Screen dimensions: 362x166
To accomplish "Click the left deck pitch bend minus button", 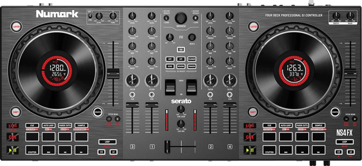I will (x=109, y=119).
